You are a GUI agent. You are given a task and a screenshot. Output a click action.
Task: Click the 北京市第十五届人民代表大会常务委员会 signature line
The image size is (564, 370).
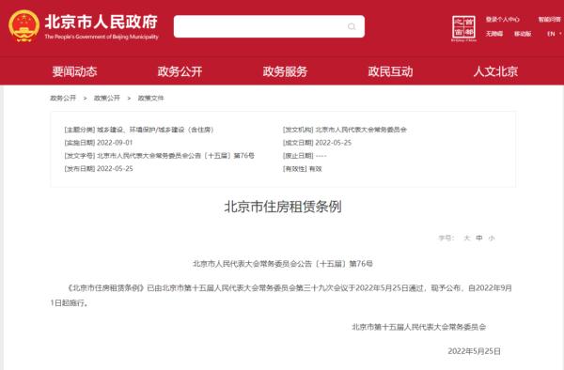418,327
